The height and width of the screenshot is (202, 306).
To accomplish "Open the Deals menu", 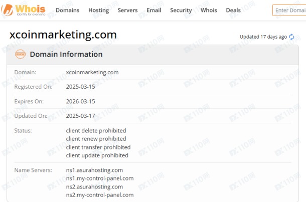I will click(233, 10).
